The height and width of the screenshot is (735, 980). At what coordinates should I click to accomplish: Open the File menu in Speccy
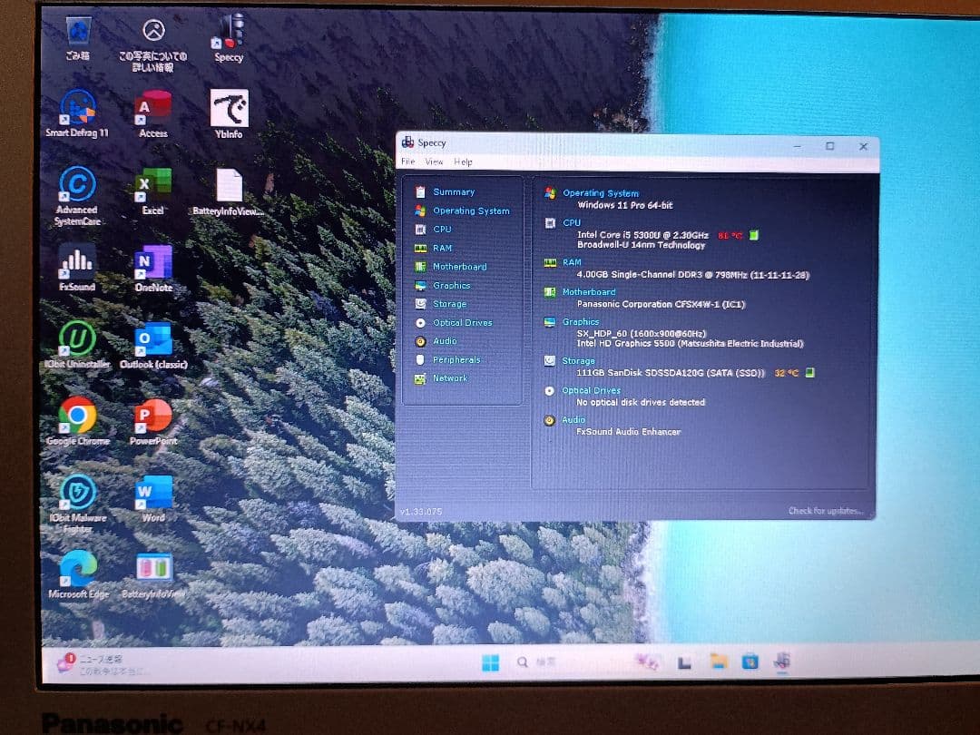click(407, 162)
